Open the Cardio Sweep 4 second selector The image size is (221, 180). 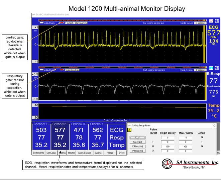pos(200,23)
